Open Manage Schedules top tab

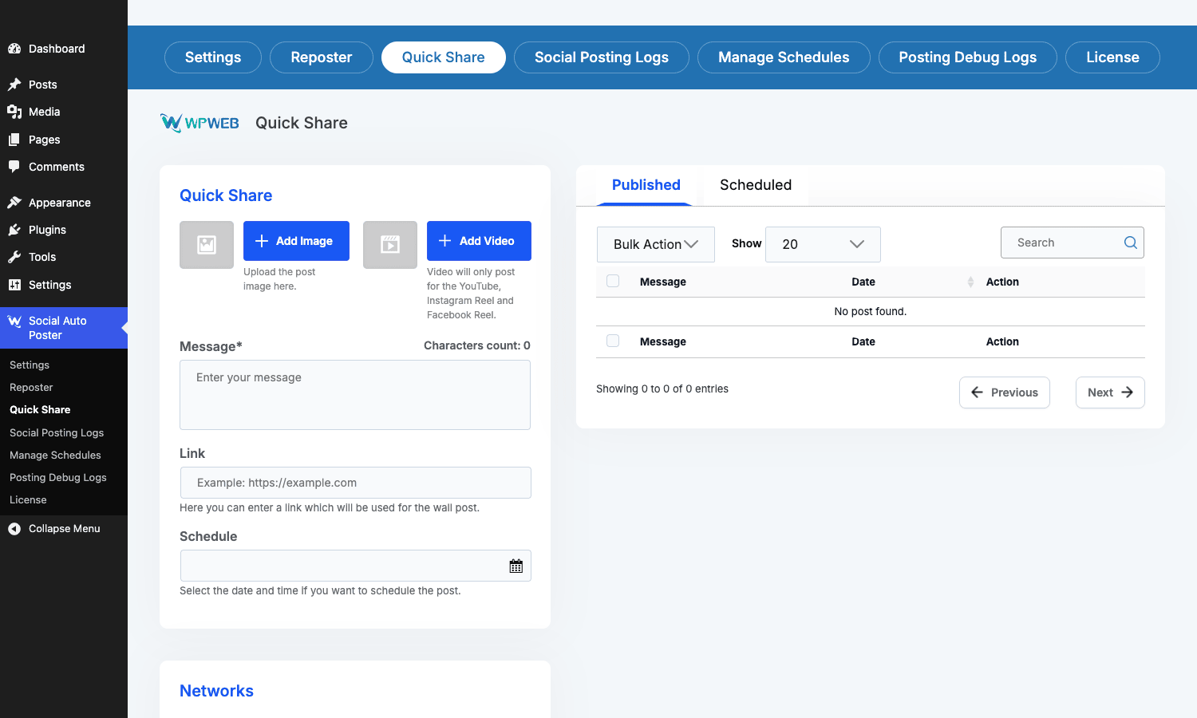click(x=784, y=57)
